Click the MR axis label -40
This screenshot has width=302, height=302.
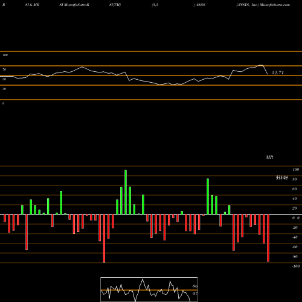295,237
